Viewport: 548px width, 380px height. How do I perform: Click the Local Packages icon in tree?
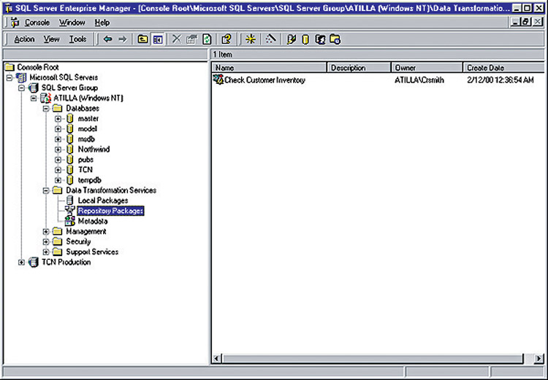click(x=70, y=201)
